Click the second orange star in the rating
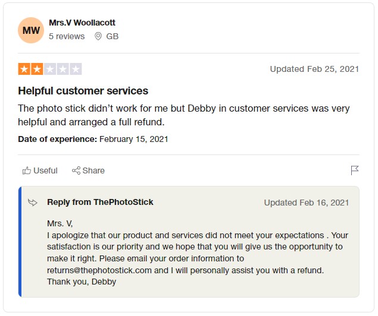 tap(37, 69)
